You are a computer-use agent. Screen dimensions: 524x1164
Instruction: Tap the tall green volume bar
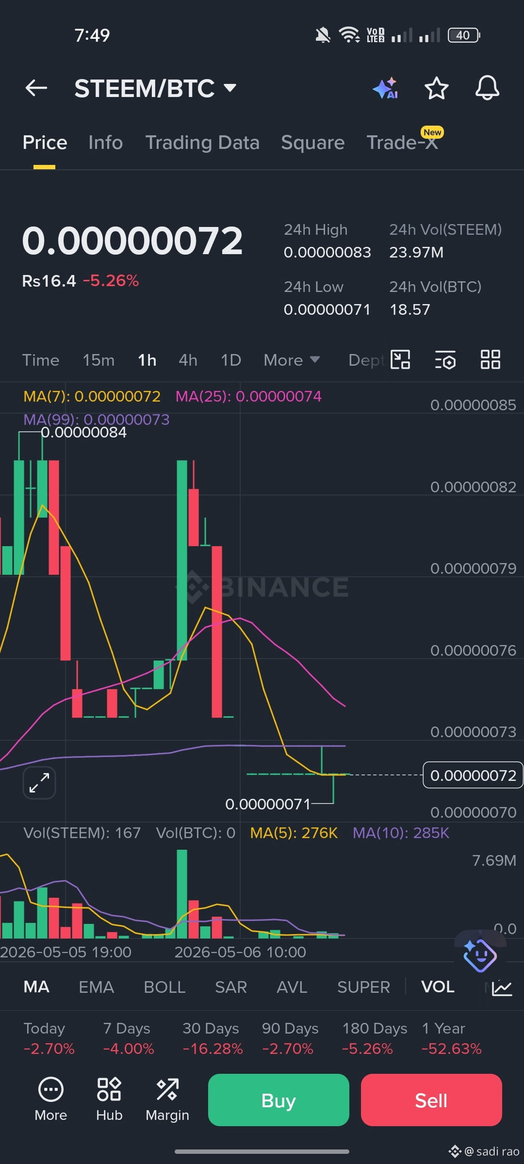[x=182, y=893]
